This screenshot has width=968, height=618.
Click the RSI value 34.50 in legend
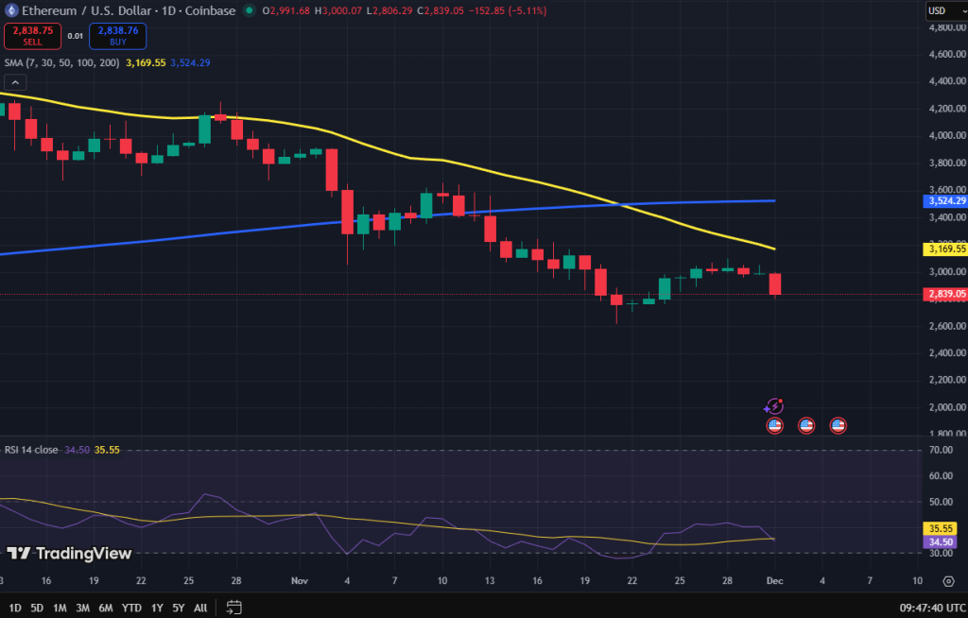click(x=78, y=450)
